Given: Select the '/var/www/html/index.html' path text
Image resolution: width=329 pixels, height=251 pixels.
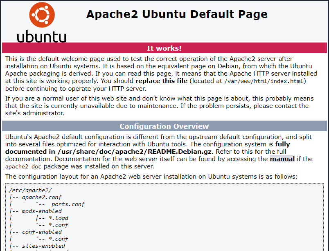Looking at the screenshot, I should (264, 81).
